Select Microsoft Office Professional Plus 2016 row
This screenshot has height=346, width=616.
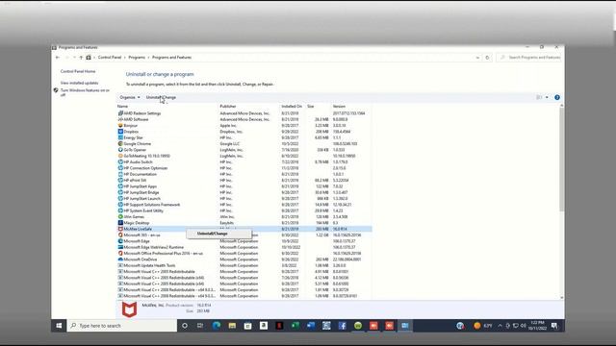pyautogui.click(x=244, y=253)
